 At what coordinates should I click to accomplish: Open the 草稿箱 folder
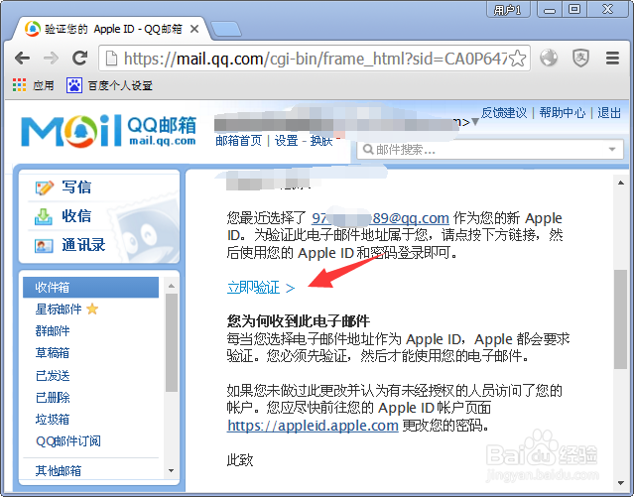click(53, 353)
